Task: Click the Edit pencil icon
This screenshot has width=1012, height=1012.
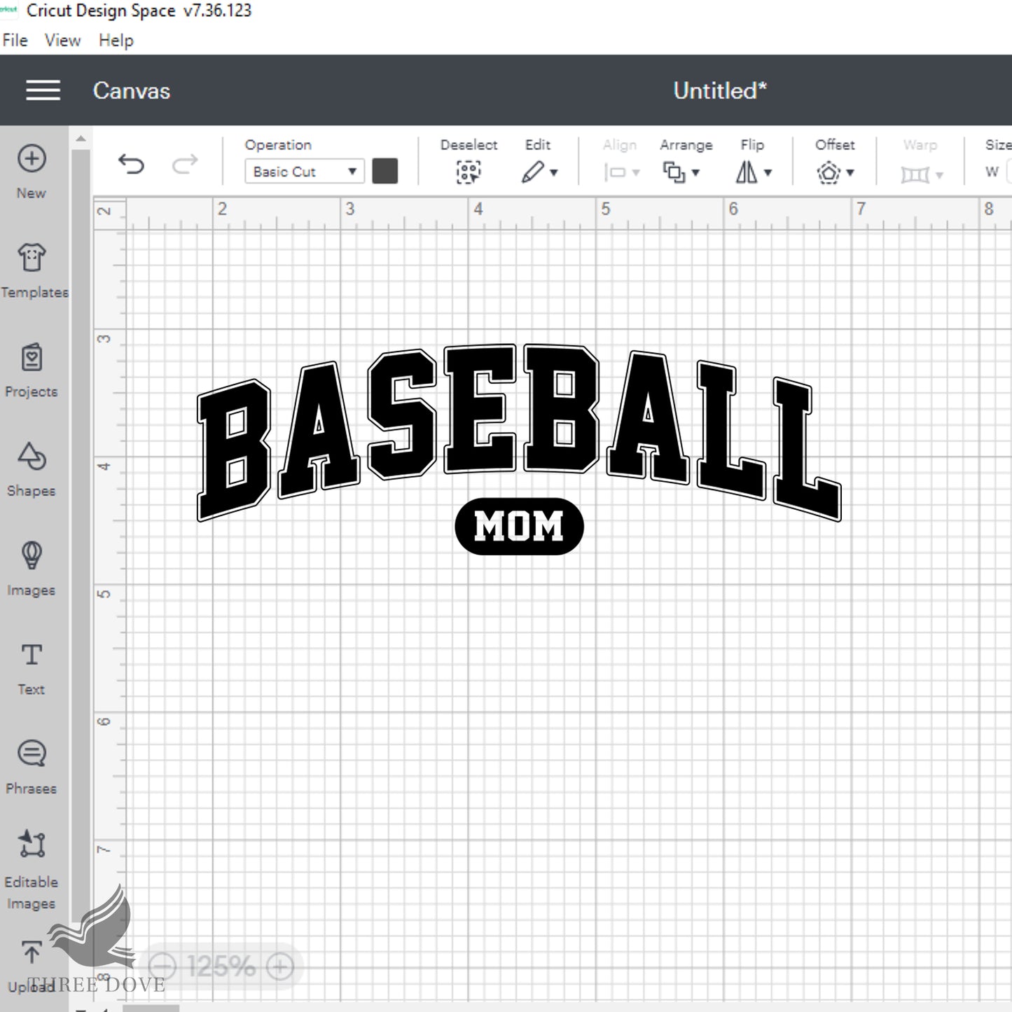Action: [x=532, y=172]
